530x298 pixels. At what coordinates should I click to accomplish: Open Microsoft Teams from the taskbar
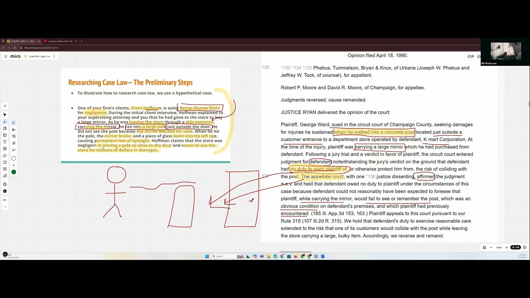click(x=262, y=256)
